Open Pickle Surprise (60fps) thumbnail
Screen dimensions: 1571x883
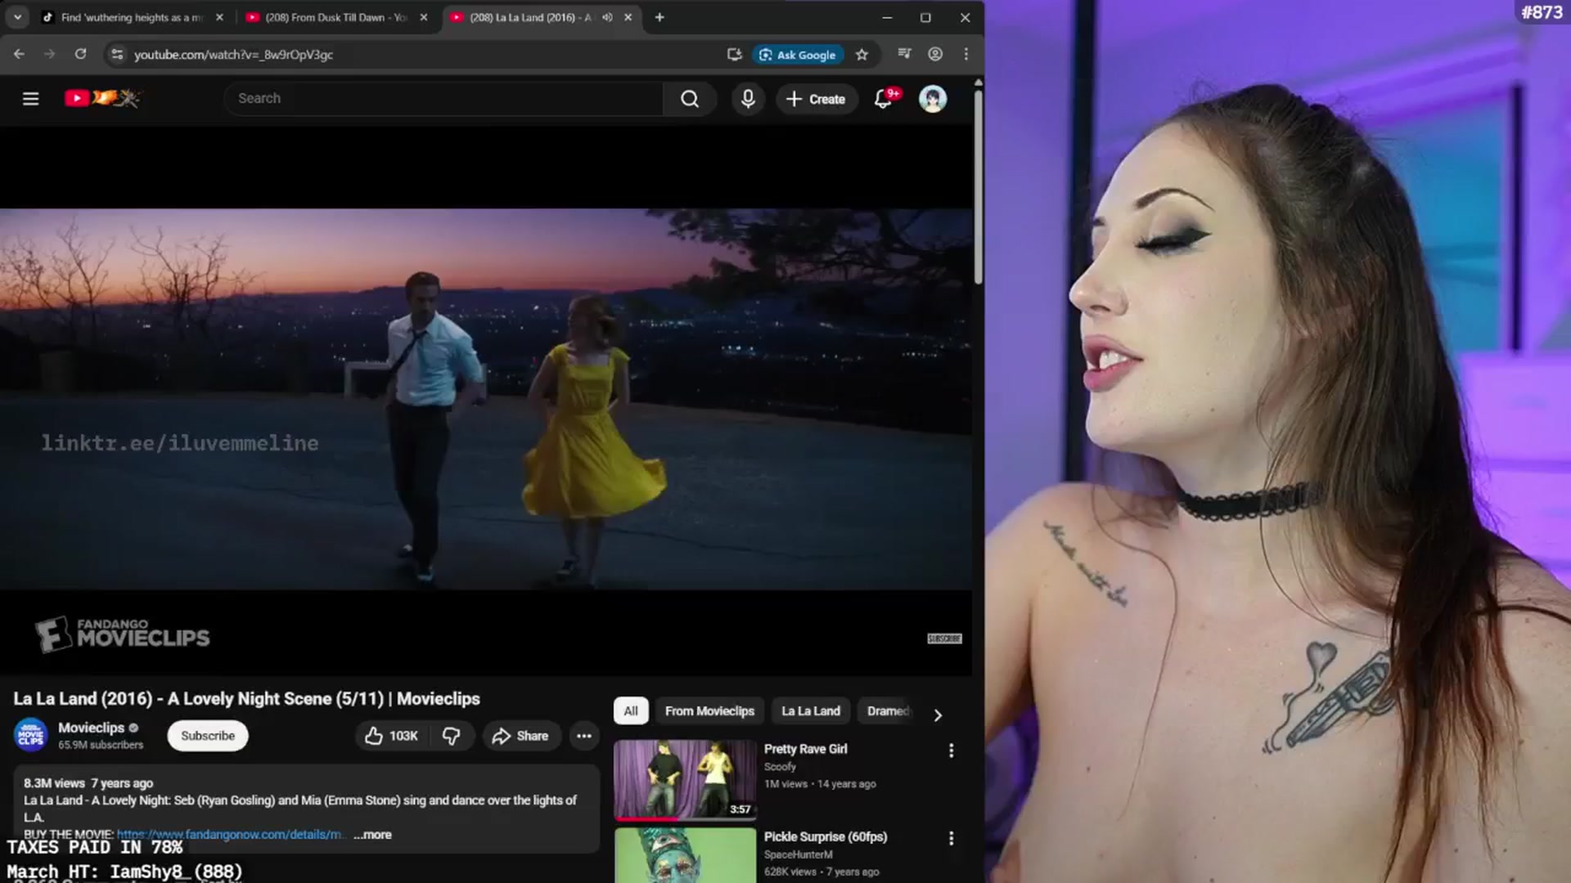[685, 855]
